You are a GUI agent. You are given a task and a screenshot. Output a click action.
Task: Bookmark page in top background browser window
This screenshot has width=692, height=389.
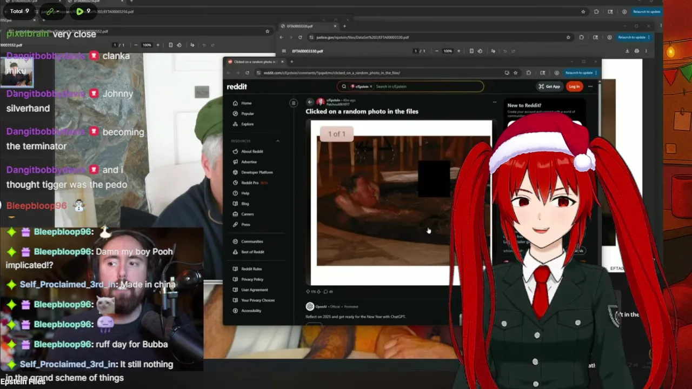click(x=583, y=11)
